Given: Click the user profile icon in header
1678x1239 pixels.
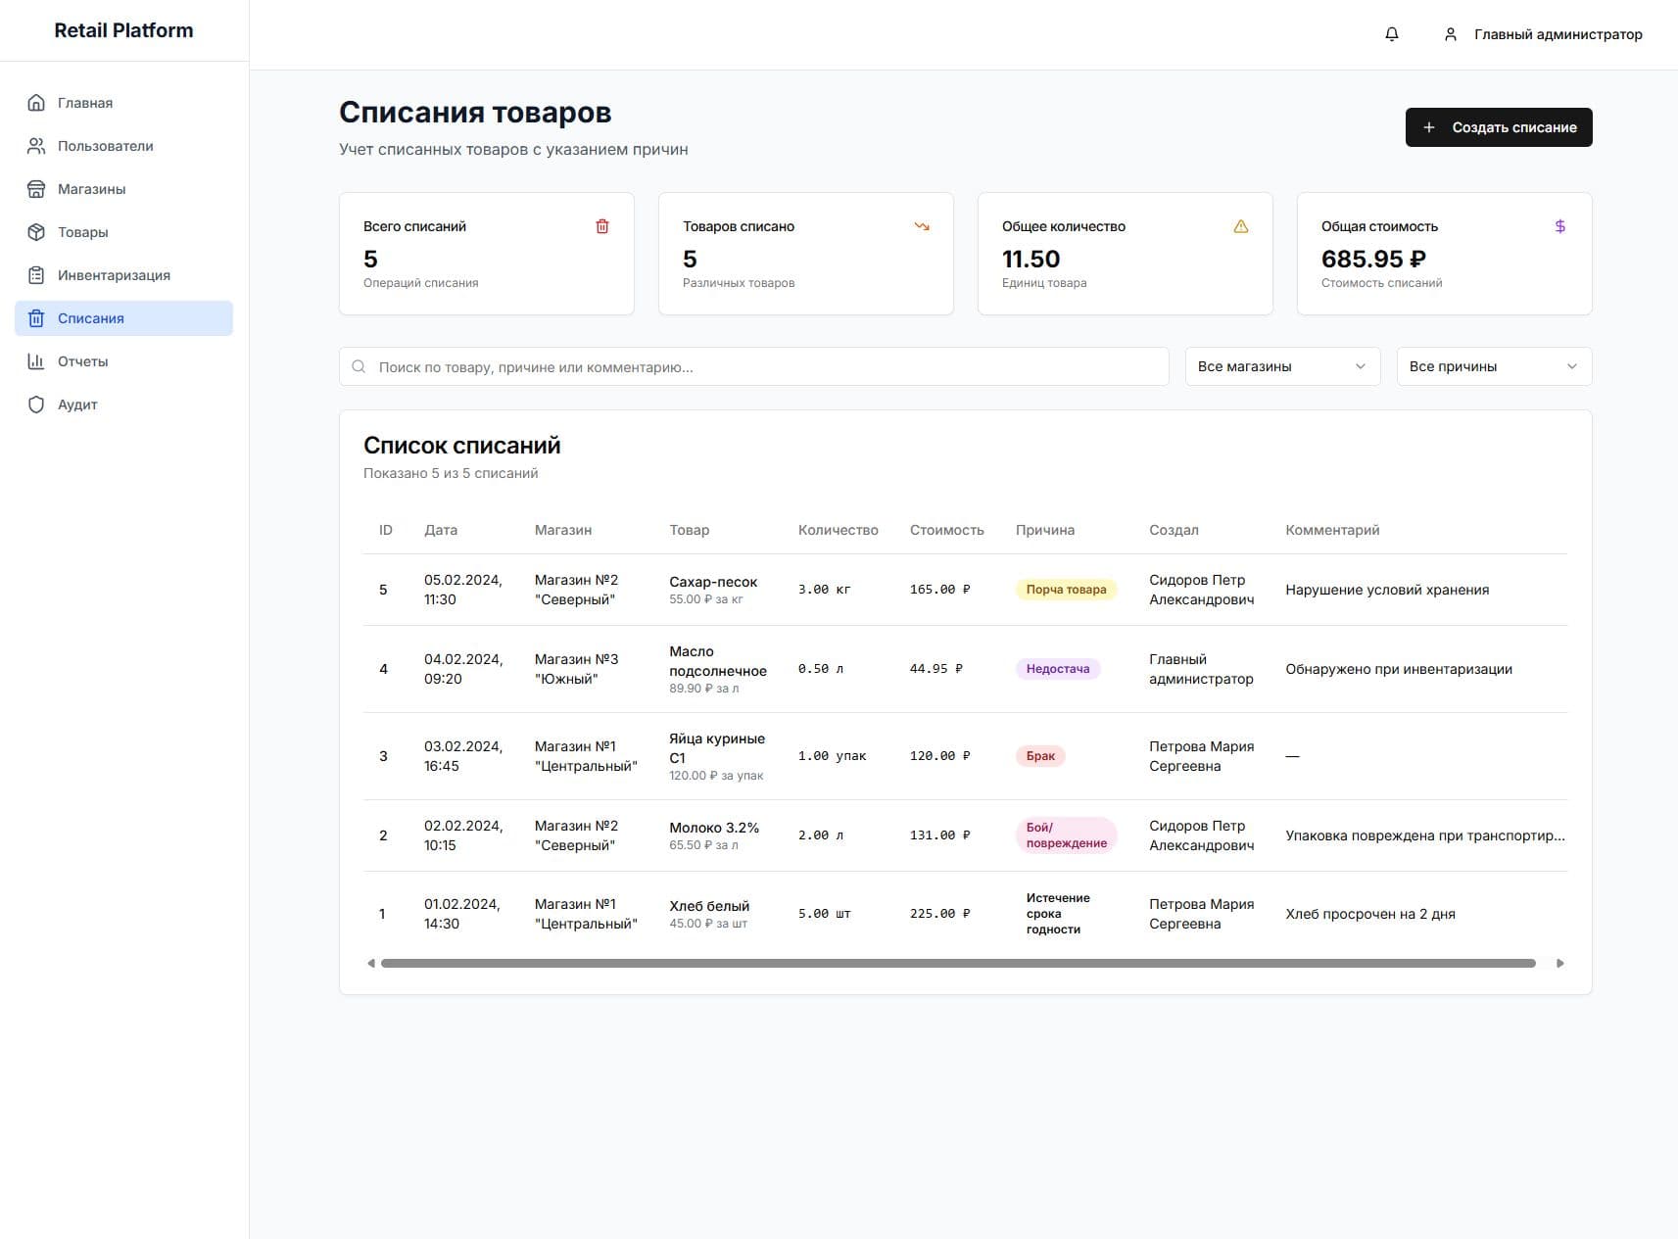Looking at the screenshot, I should (1450, 34).
